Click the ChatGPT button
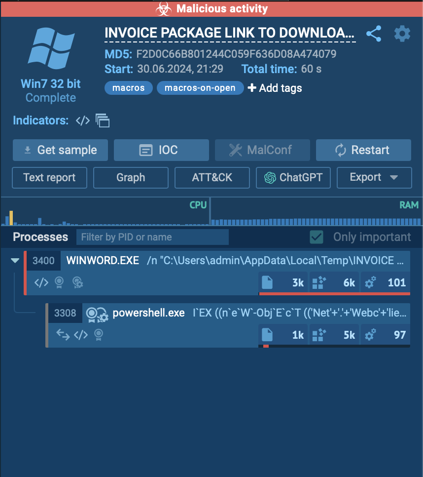The image size is (423, 477). coord(293,177)
